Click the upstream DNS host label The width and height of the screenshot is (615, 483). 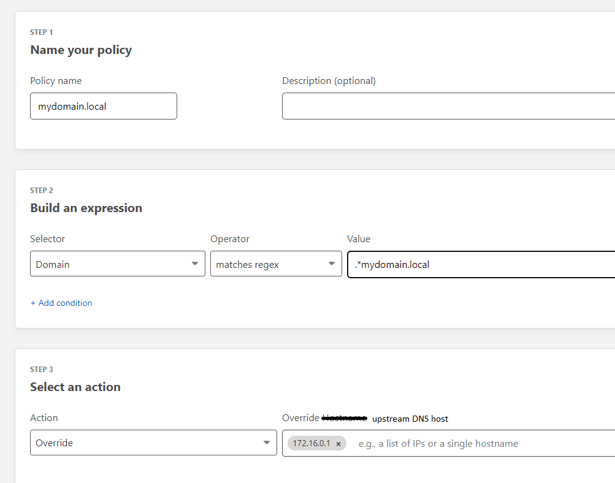pos(410,419)
